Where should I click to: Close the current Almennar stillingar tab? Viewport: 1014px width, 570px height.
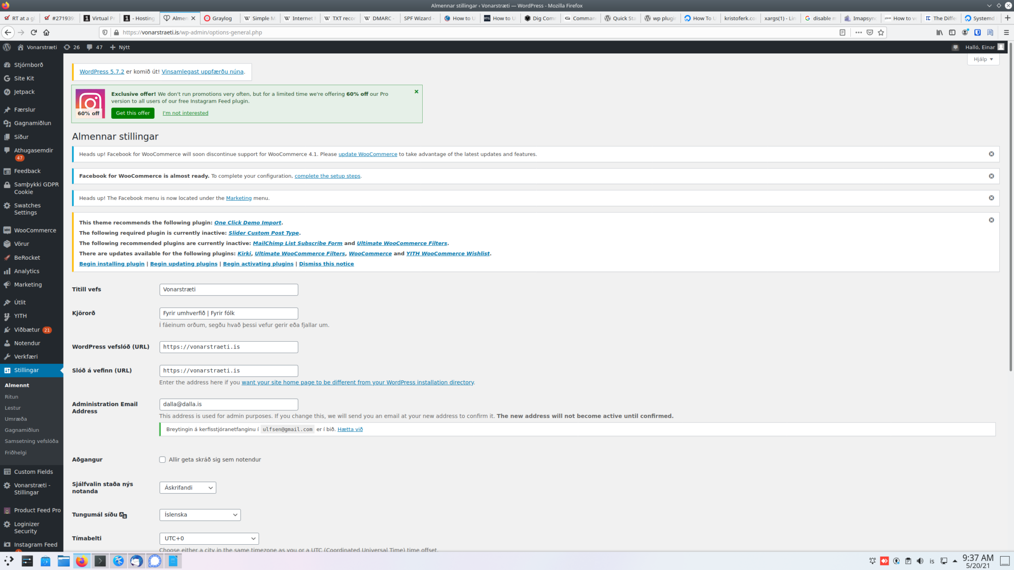pos(194,18)
